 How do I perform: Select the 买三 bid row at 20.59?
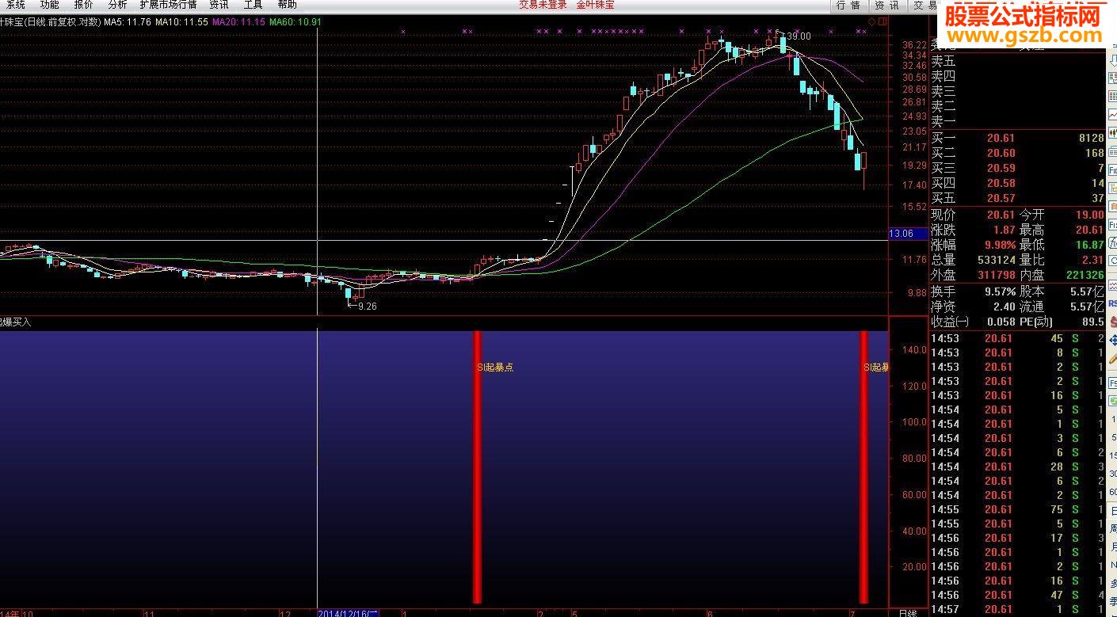coord(1017,168)
